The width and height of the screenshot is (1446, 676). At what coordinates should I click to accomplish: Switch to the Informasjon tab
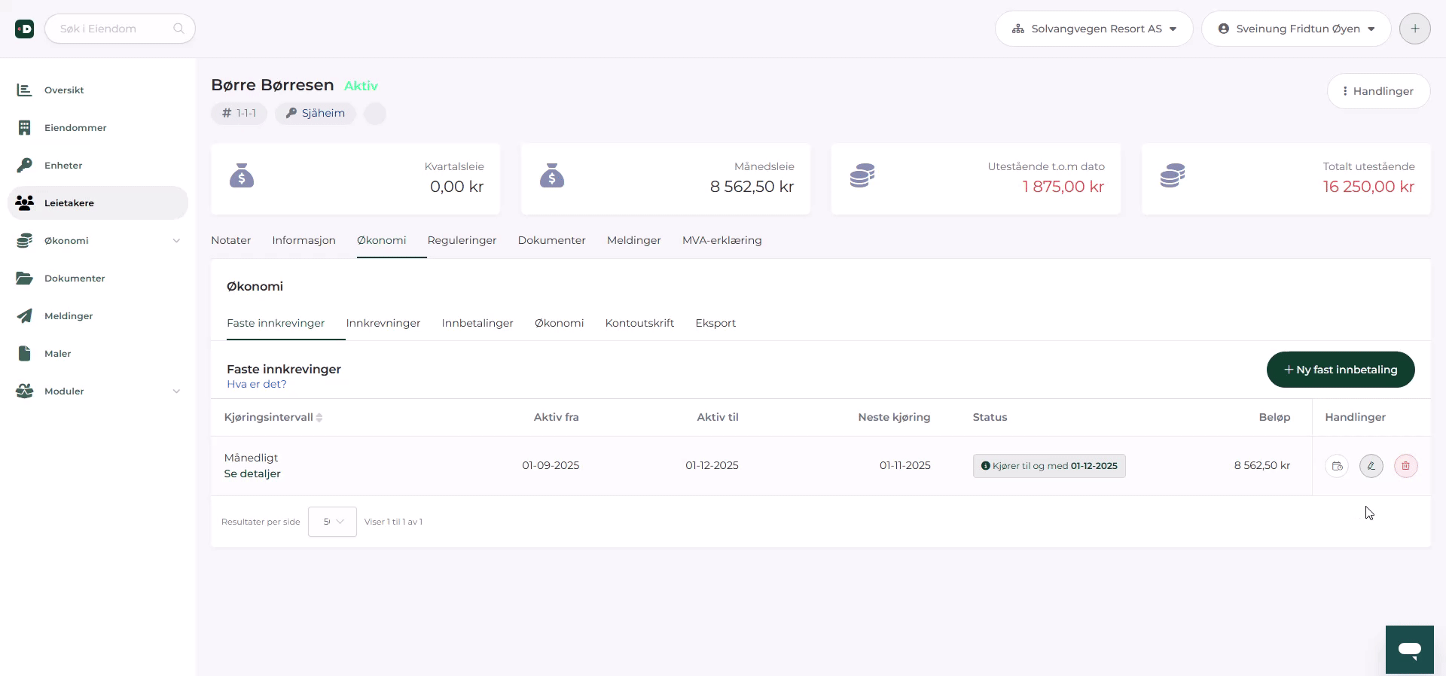click(x=304, y=240)
